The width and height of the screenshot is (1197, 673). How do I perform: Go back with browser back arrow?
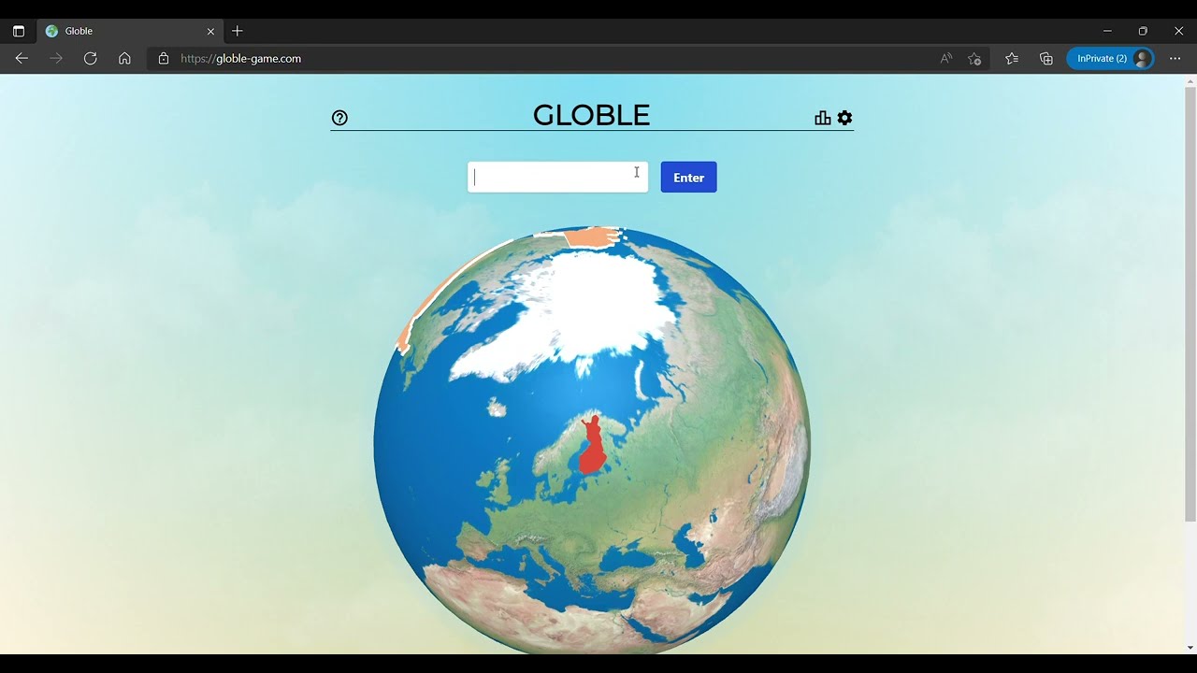(22, 58)
